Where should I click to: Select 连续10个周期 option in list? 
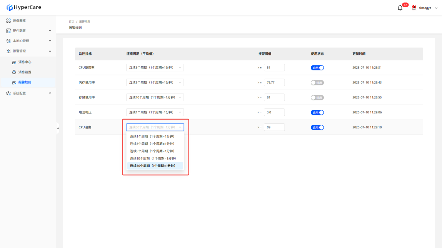pyautogui.click(x=155, y=158)
